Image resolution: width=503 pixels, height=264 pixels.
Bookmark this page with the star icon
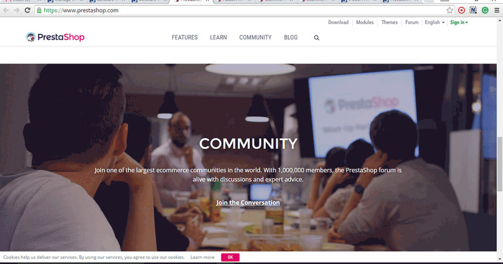(450, 10)
